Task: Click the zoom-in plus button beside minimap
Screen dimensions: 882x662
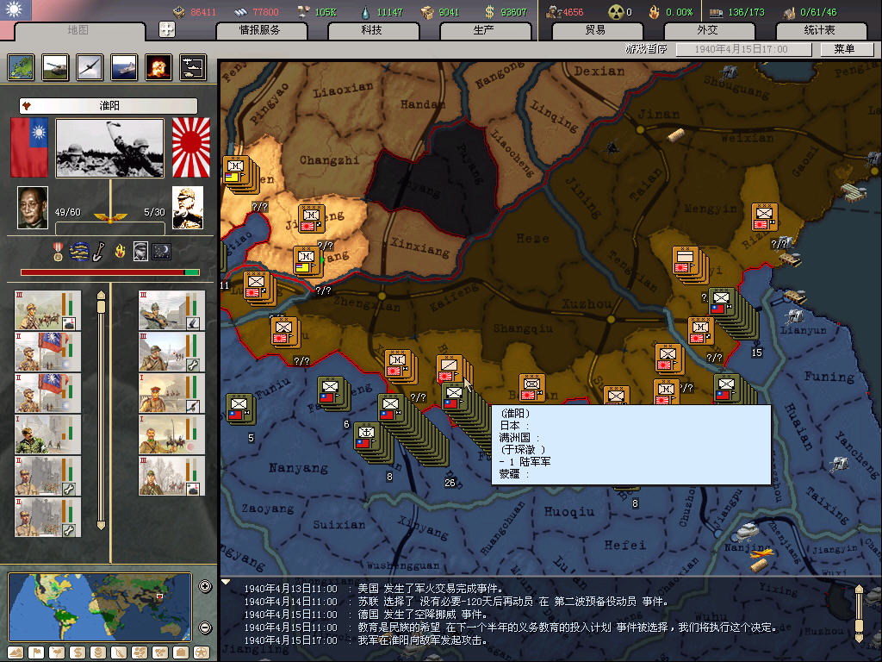Action: 205,587
